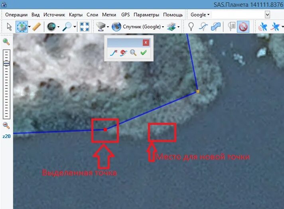Expand the selection tool dropdown arrow
The height and width of the screenshot is (209, 284).
30,27
